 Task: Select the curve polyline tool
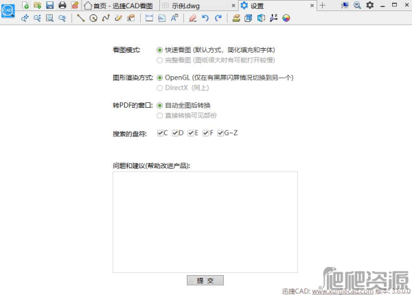[106, 18]
